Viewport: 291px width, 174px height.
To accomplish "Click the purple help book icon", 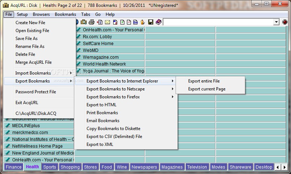I will pyautogui.click(x=159, y=22).
